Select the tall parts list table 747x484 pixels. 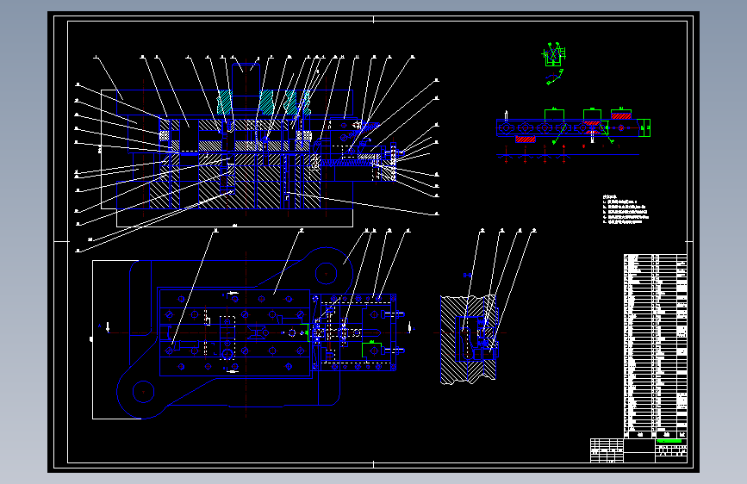[x=656, y=346]
